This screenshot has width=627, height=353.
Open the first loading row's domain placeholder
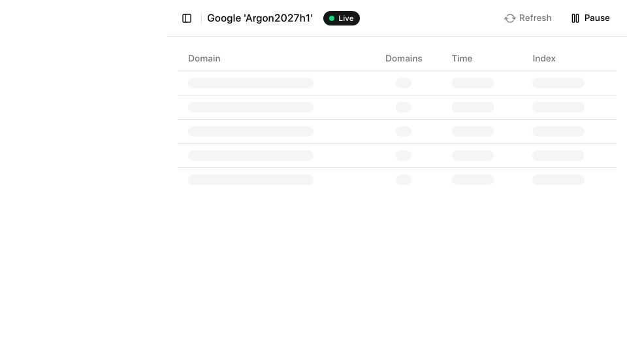(251, 83)
